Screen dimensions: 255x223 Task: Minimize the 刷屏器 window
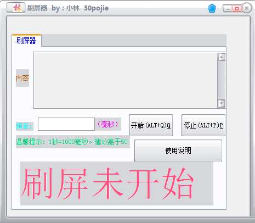coord(227,8)
